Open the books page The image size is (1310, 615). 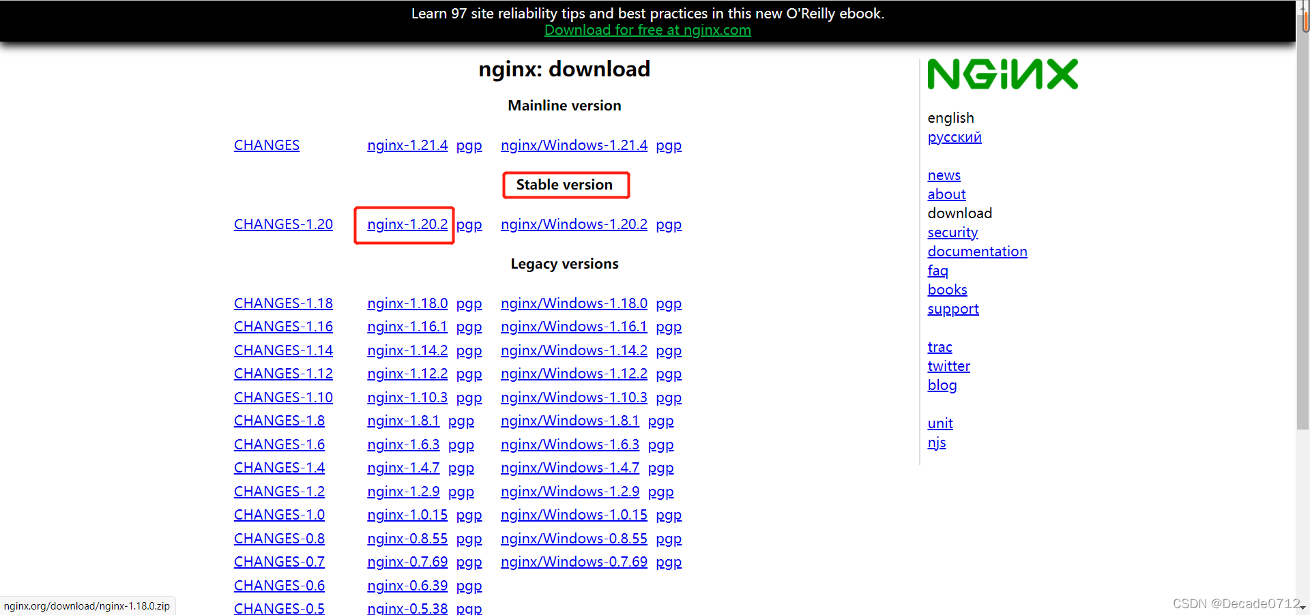click(x=947, y=290)
